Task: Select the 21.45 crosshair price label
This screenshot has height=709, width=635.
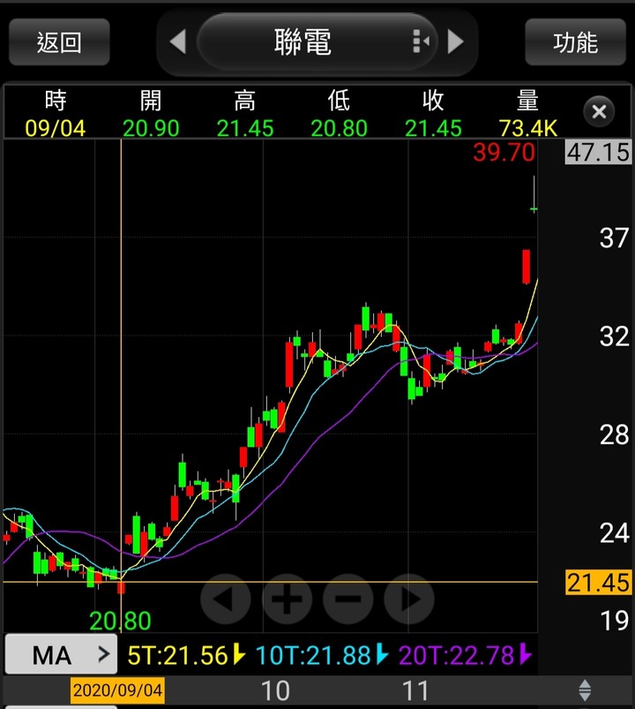Action: [598, 582]
